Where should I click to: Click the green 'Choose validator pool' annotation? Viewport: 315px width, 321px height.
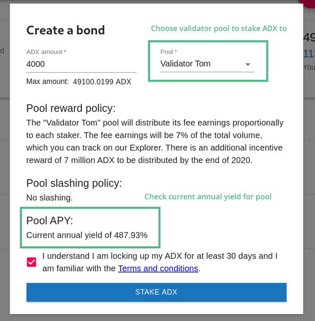[x=219, y=28]
